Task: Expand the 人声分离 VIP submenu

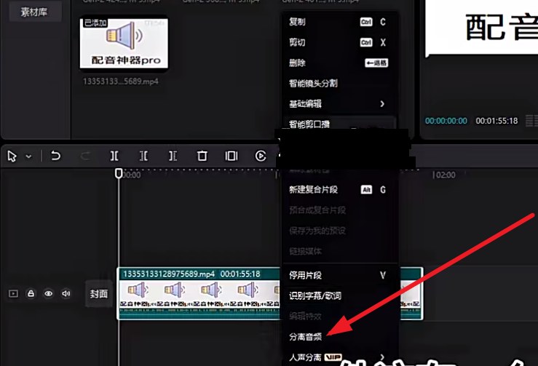Action: click(x=339, y=357)
